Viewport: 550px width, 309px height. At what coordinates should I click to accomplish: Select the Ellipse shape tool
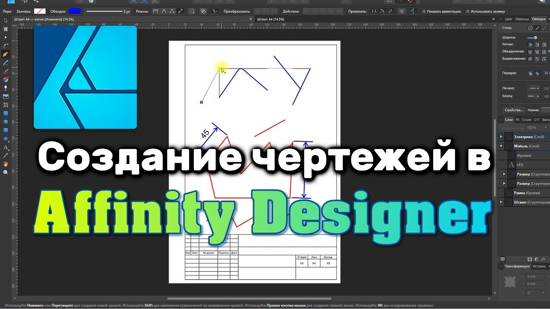[x=6, y=121]
